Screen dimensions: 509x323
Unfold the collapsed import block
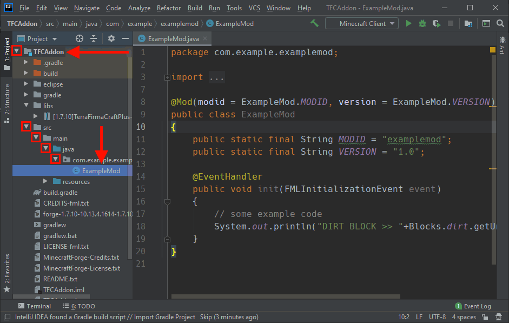tap(167, 77)
